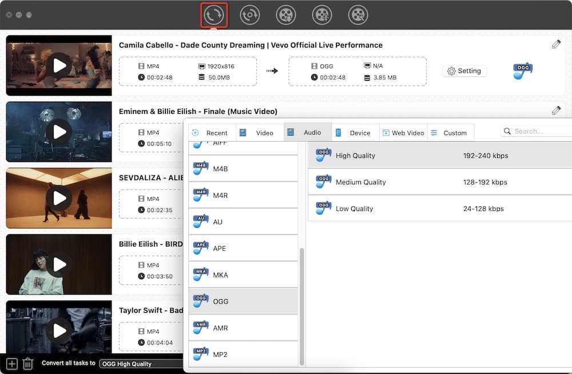Click the Low Quality OGG icon

click(x=324, y=208)
